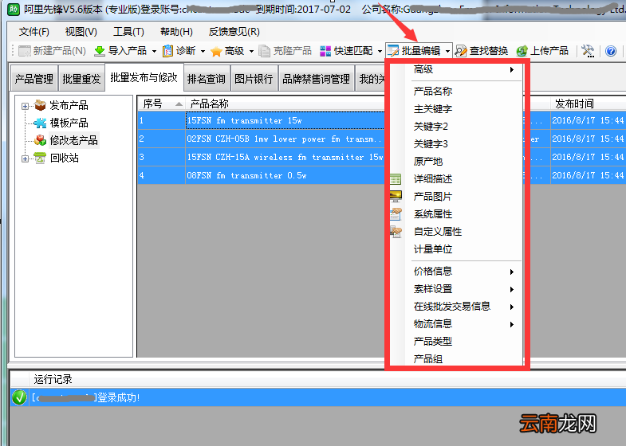
Task: Open the 批量编辑 dropdown arrow
Action: click(447, 51)
